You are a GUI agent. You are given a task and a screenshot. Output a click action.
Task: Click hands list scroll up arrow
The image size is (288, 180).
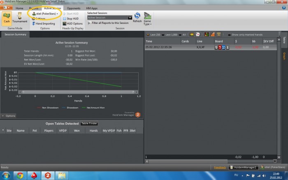(279, 39)
